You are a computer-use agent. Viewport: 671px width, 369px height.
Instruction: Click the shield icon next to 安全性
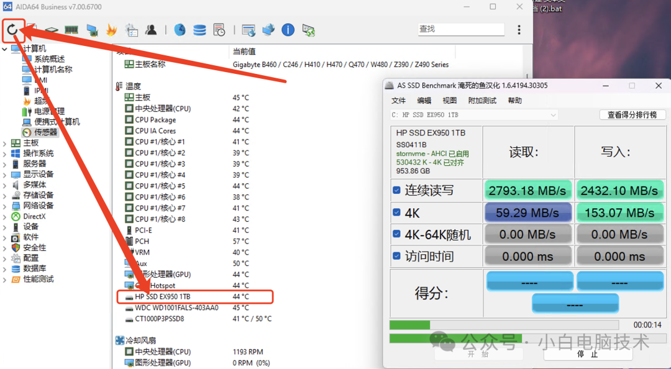[16, 247]
